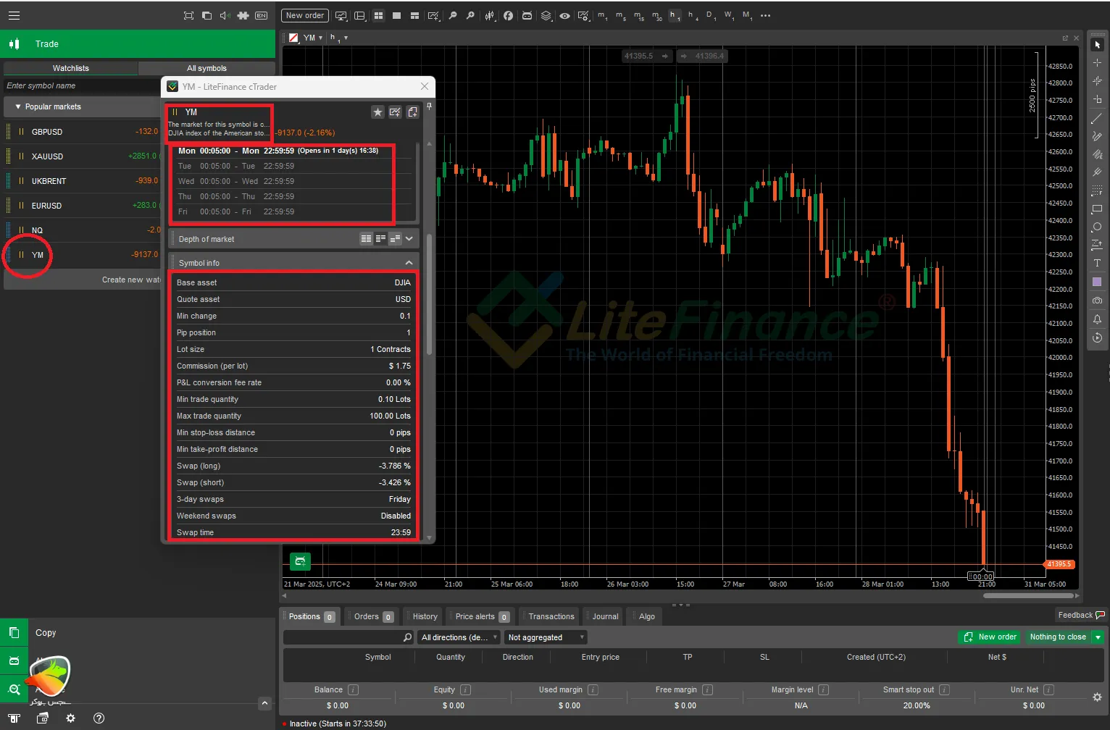Click the chart alerts bell icon

(x=1097, y=319)
